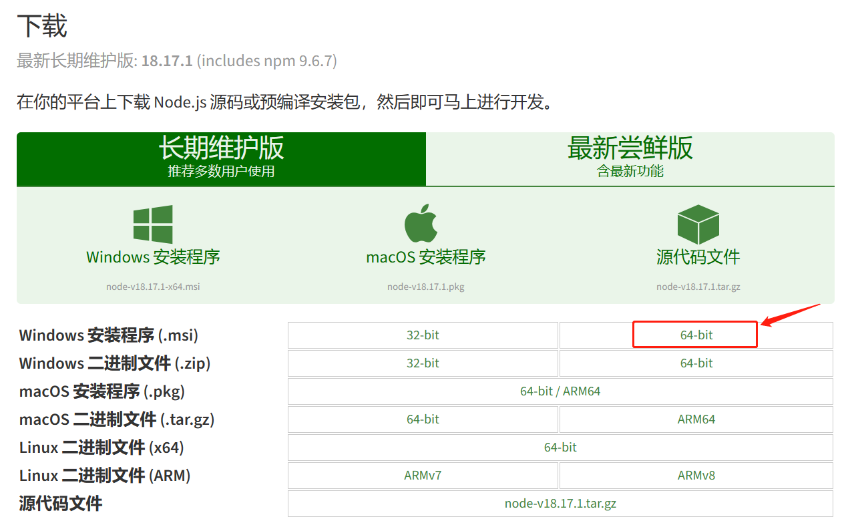
Task: Click the node-v18.17.1.tar.gz filename under source icon
Action: [698, 287]
